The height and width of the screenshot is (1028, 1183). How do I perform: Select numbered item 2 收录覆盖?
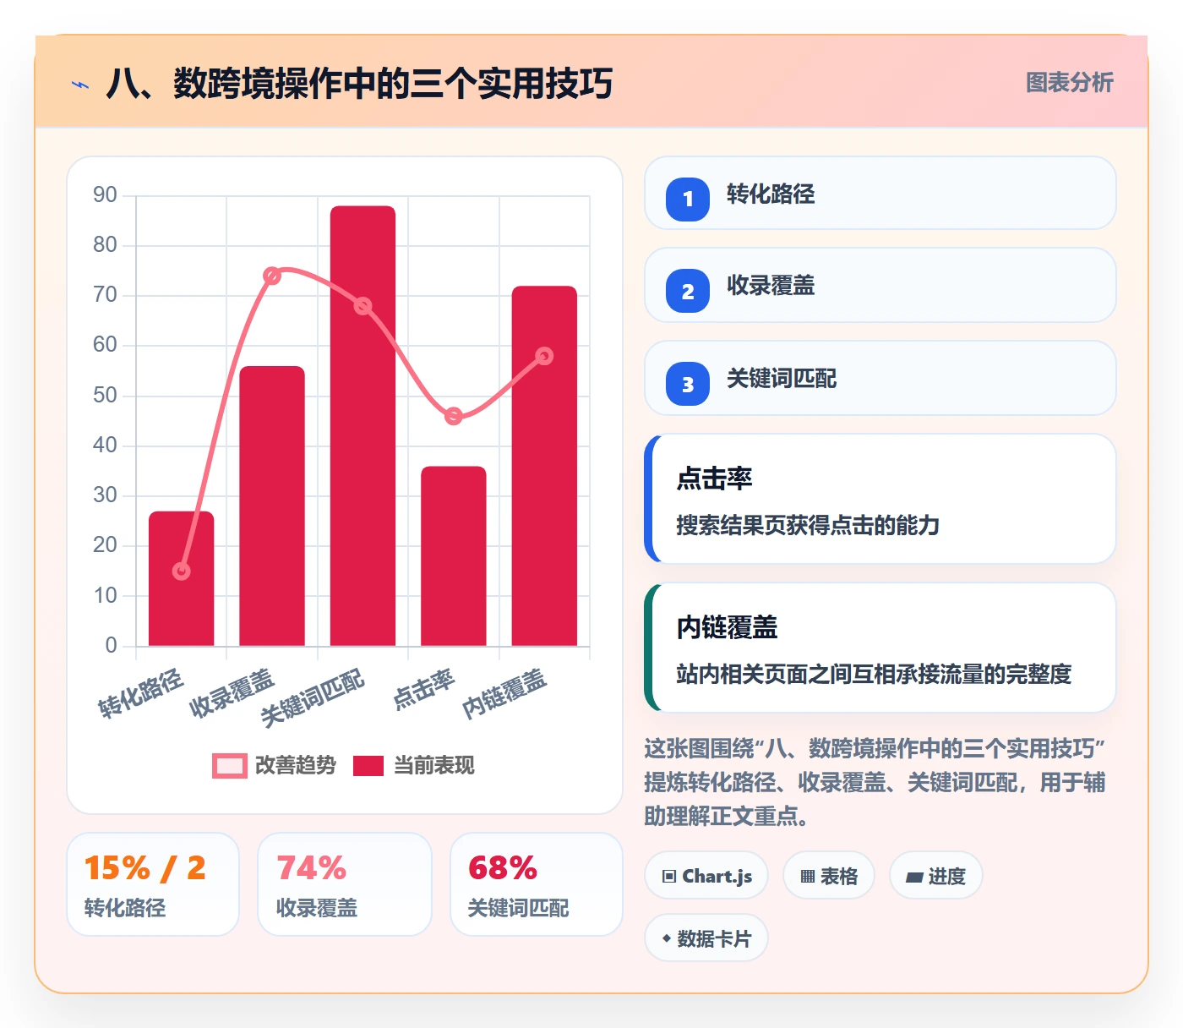tap(880, 285)
